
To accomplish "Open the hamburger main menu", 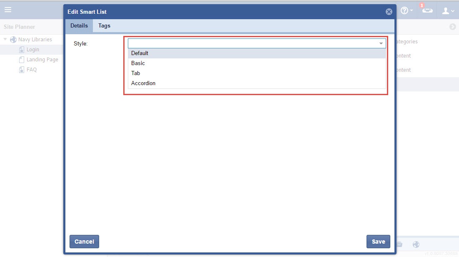I will coord(8,10).
